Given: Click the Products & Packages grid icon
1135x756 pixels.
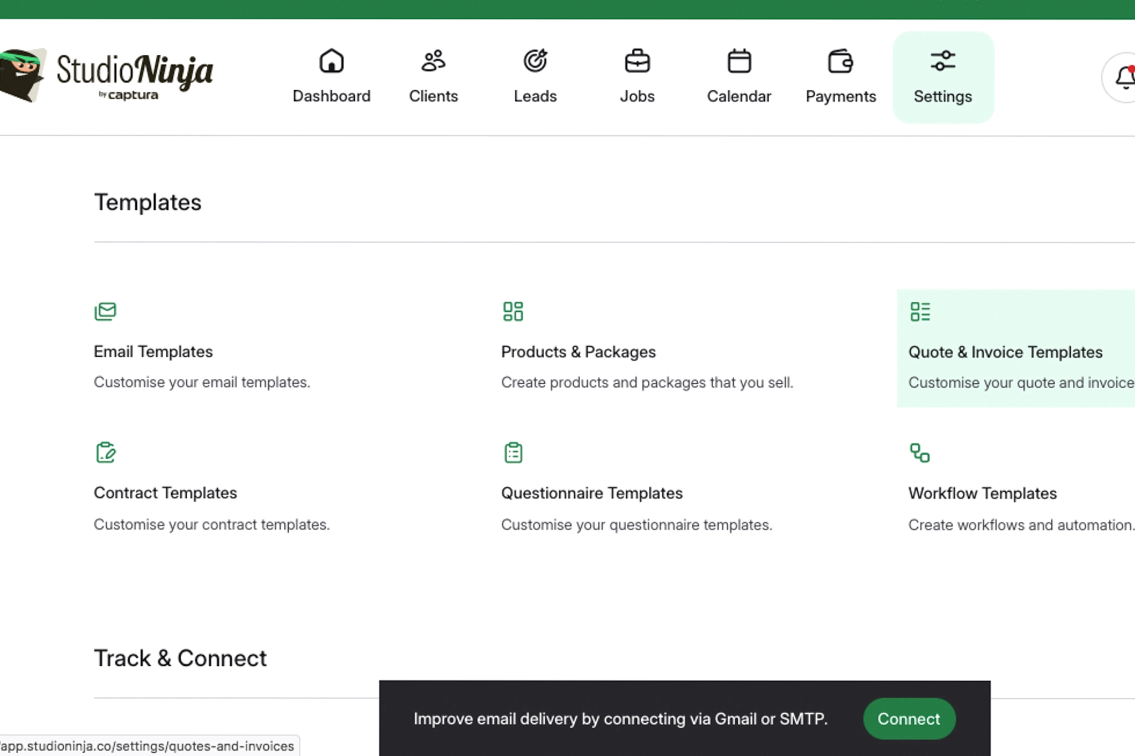Looking at the screenshot, I should click(x=513, y=311).
